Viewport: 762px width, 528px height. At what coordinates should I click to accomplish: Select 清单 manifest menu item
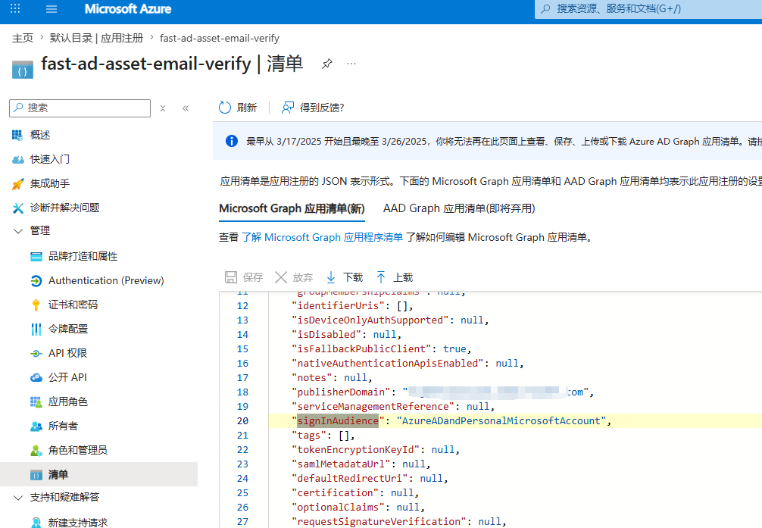pos(98,474)
